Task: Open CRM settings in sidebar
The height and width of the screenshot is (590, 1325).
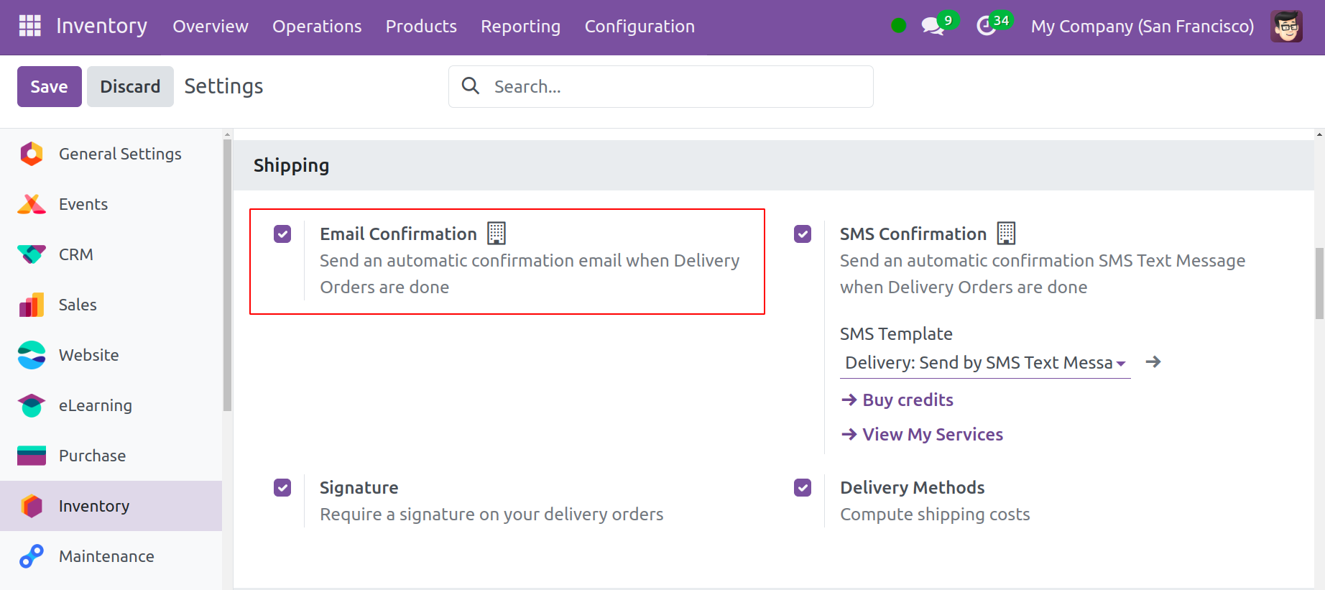Action: pos(75,254)
